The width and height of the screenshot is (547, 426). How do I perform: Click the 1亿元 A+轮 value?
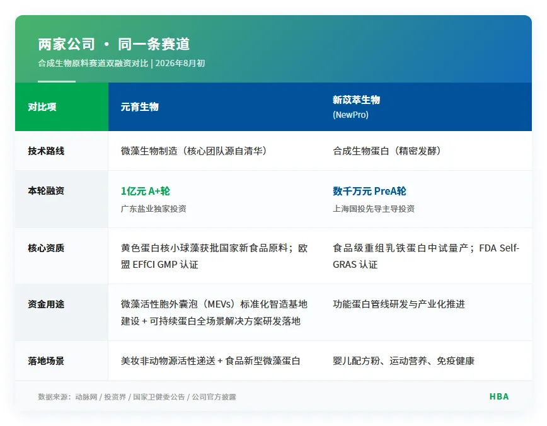146,191
